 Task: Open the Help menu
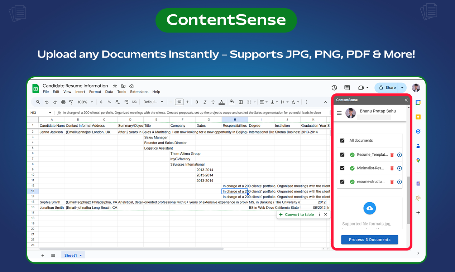pos(156,92)
